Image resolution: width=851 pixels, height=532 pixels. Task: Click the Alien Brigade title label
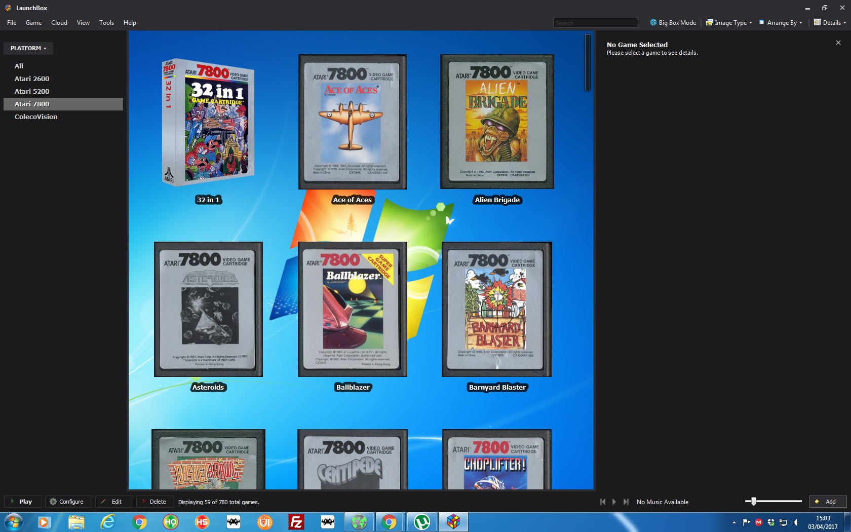coord(497,200)
